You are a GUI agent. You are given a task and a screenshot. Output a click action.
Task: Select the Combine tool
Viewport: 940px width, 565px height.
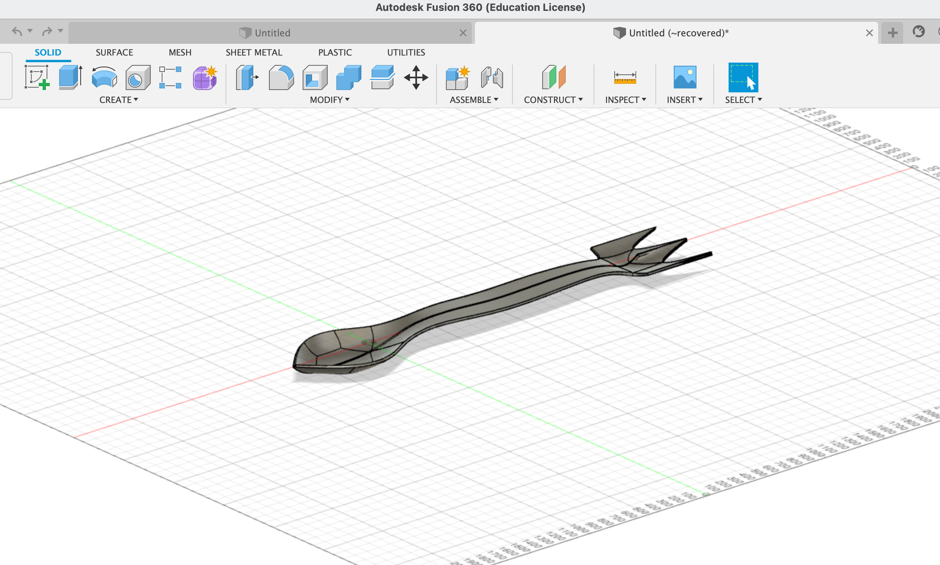348,77
